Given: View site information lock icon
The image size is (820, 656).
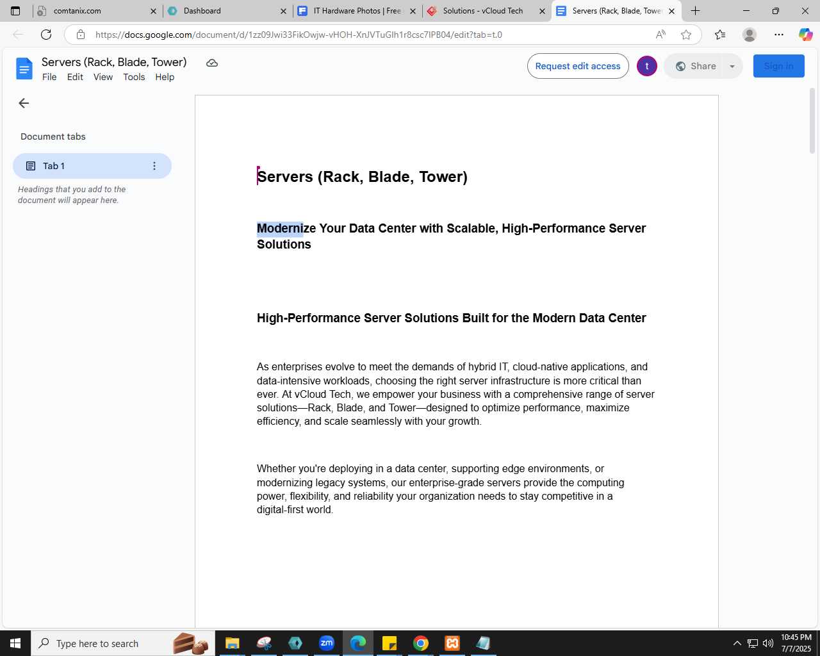Looking at the screenshot, I should point(81,35).
